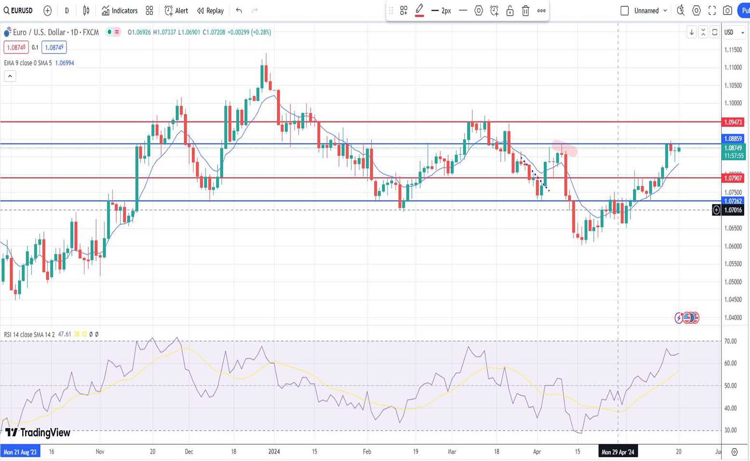Open the USD currency dropdown
Screen dimensions: 750x461
(734, 32)
